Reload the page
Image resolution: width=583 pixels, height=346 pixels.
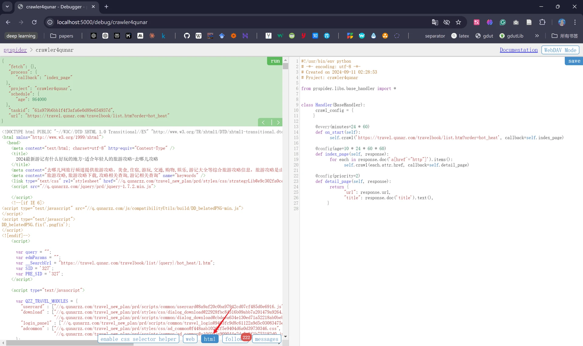(x=34, y=22)
